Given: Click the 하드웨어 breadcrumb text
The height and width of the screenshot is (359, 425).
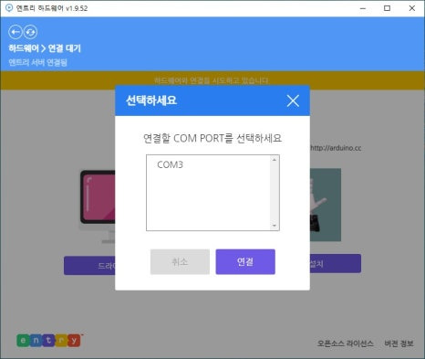Looking at the screenshot, I should click(24, 48).
